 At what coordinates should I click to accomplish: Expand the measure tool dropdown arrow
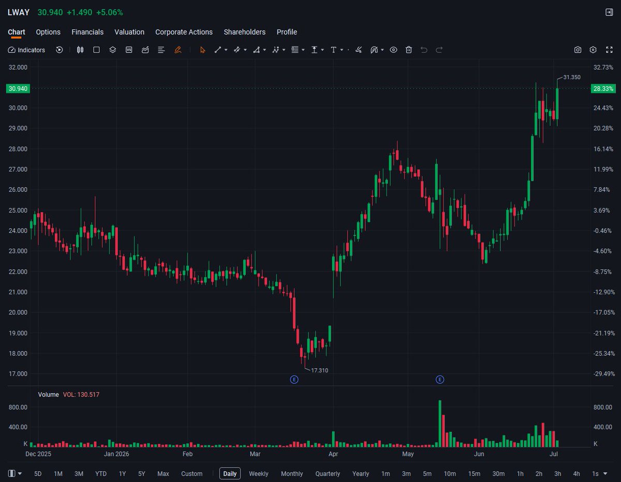(x=322, y=50)
